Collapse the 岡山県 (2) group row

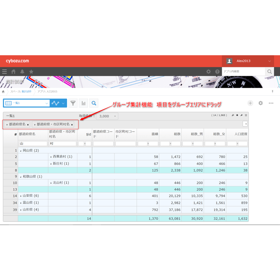[x=21, y=151]
